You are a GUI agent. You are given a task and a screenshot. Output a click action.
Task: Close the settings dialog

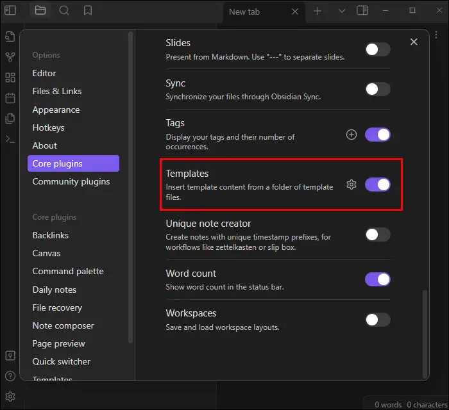[x=414, y=42]
